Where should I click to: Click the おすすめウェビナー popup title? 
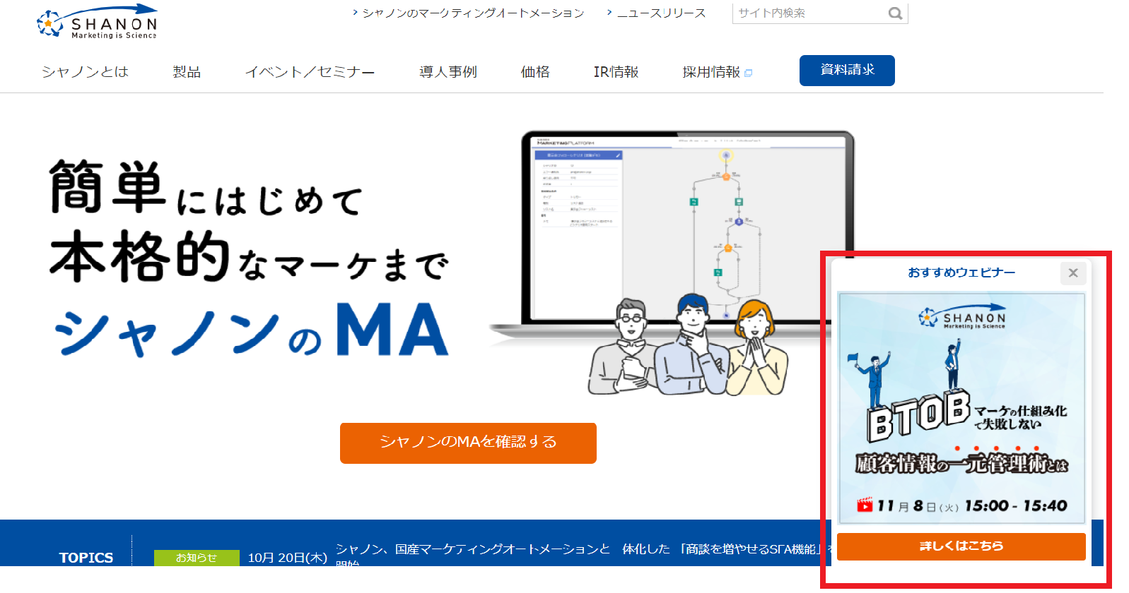(961, 272)
